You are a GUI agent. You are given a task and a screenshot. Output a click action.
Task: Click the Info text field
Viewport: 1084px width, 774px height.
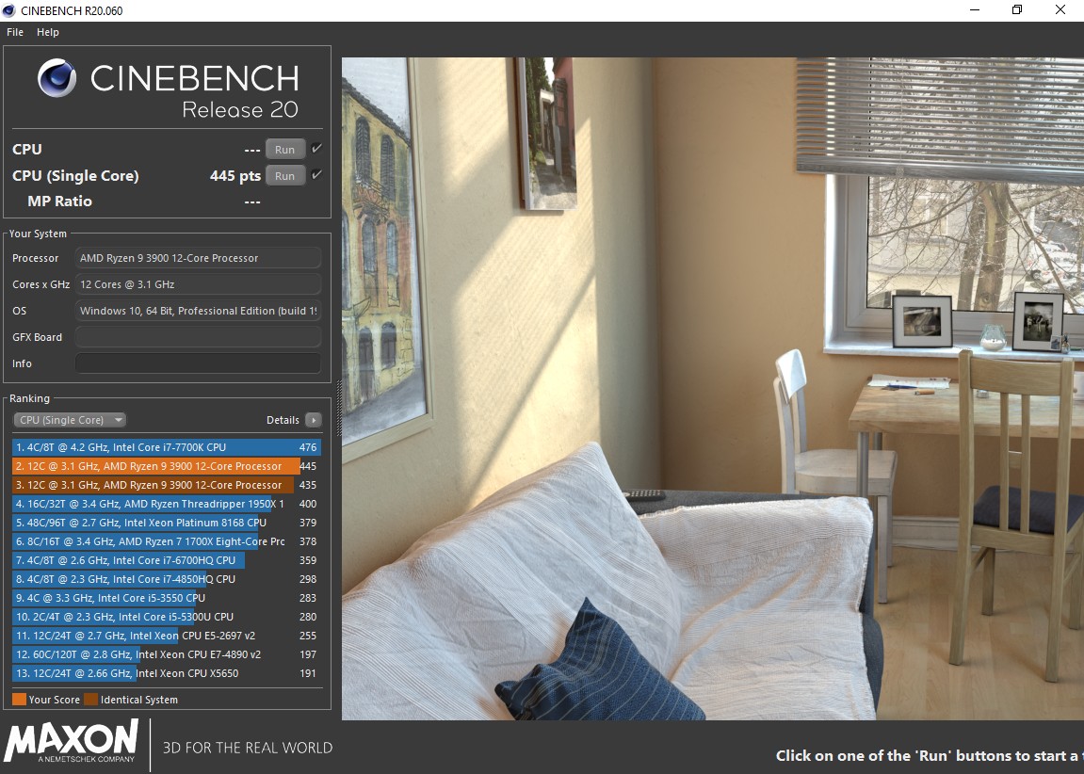(x=198, y=363)
